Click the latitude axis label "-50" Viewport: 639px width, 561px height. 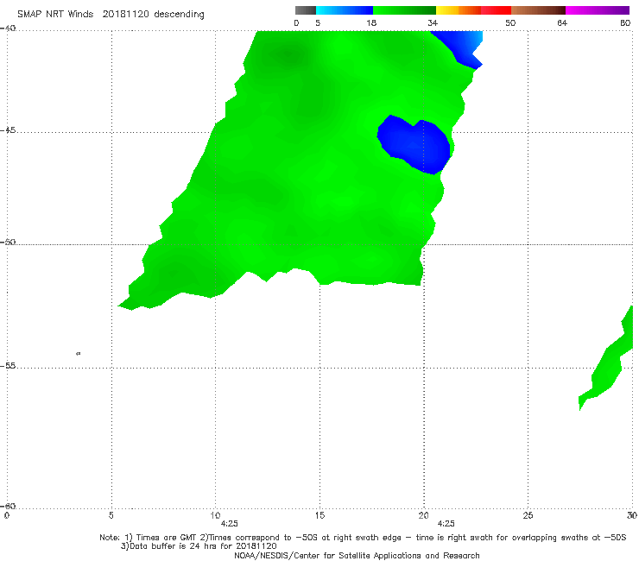click(8, 243)
